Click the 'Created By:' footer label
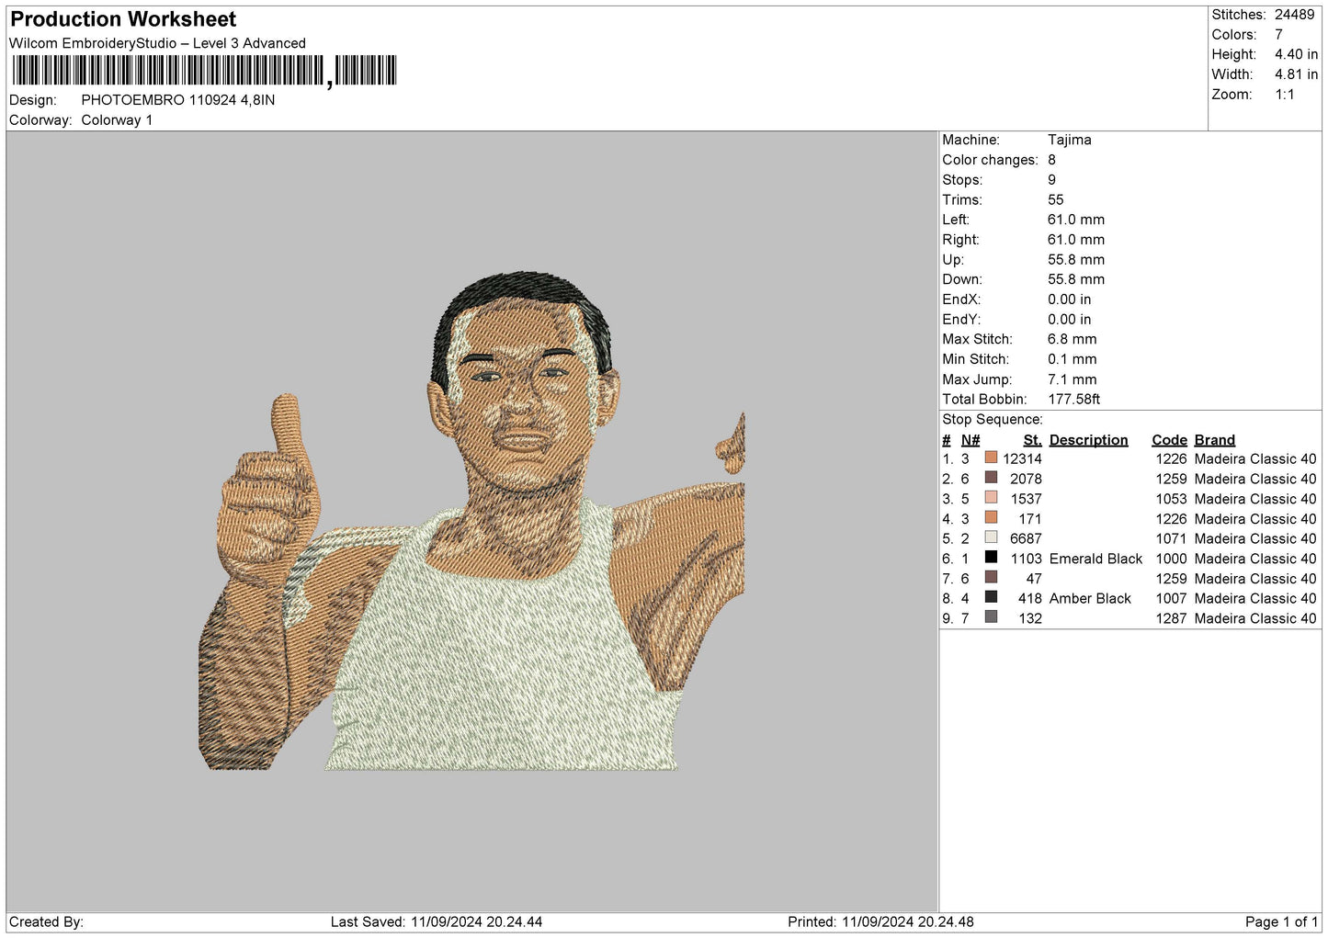This screenshot has height=938, width=1328. pyautogui.click(x=46, y=922)
